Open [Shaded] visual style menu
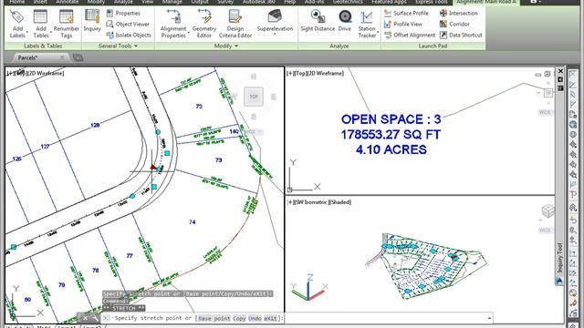 click(x=340, y=202)
